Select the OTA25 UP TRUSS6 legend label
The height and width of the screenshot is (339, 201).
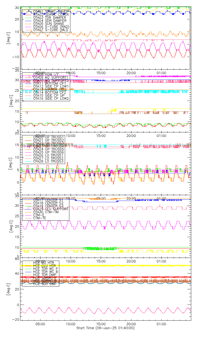[48, 152]
